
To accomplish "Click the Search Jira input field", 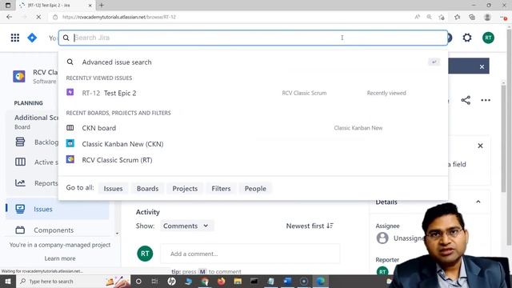I will (x=253, y=38).
